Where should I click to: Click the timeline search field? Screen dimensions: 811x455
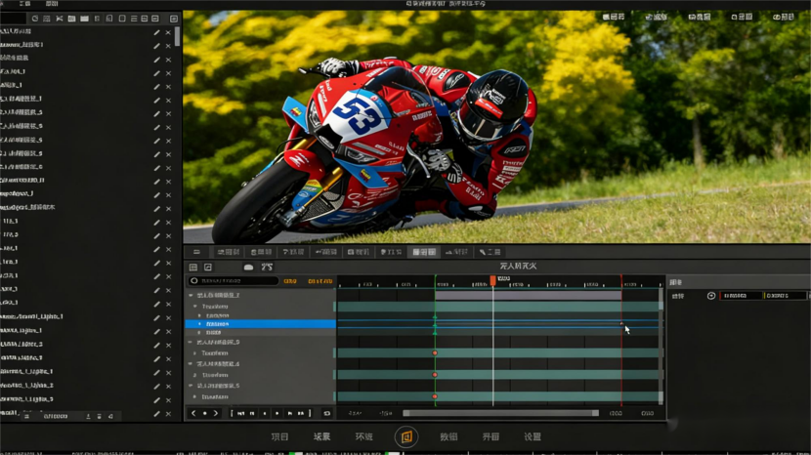pos(234,281)
